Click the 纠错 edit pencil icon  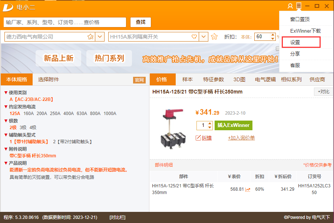pyautogui.click(x=198, y=138)
